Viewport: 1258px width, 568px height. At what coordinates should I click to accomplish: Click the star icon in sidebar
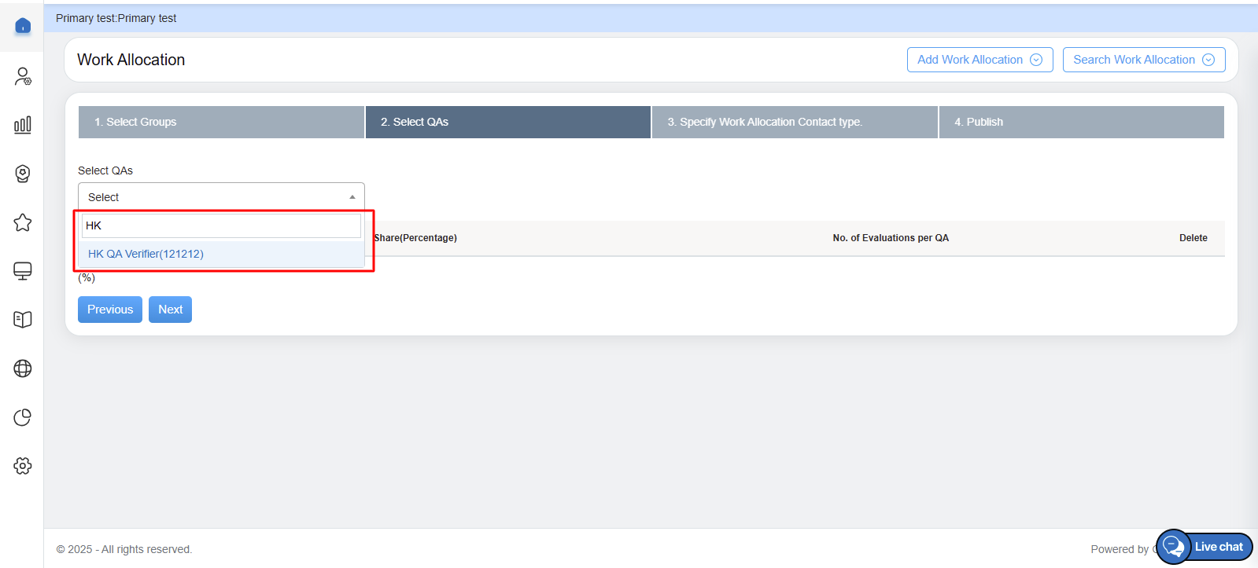pyautogui.click(x=23, y=222)
